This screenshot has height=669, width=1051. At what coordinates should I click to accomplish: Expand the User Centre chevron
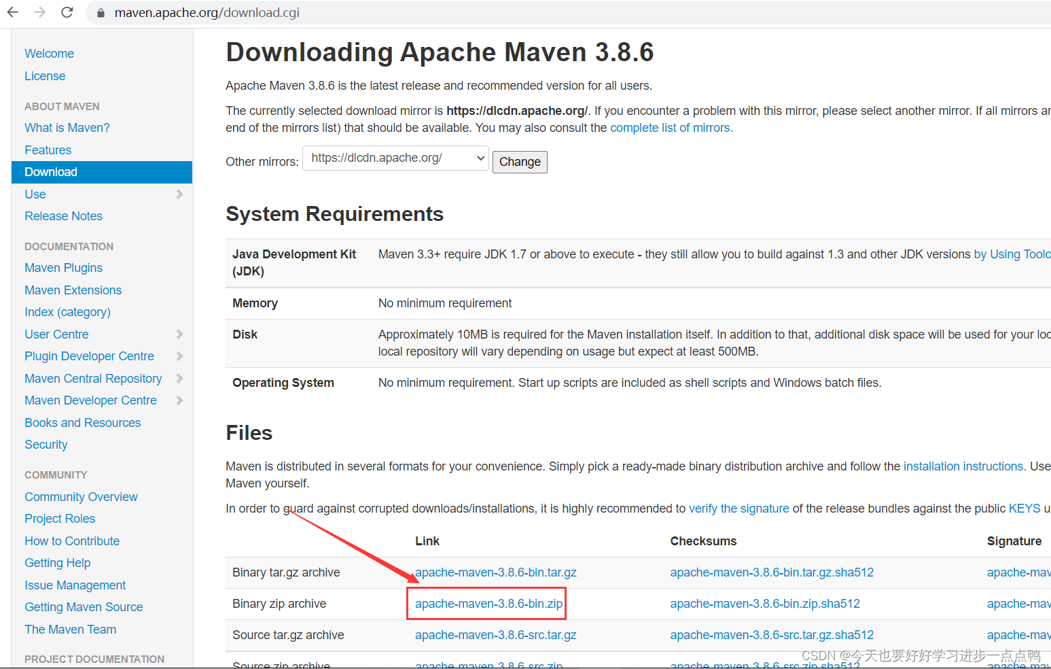coord(179,334)
